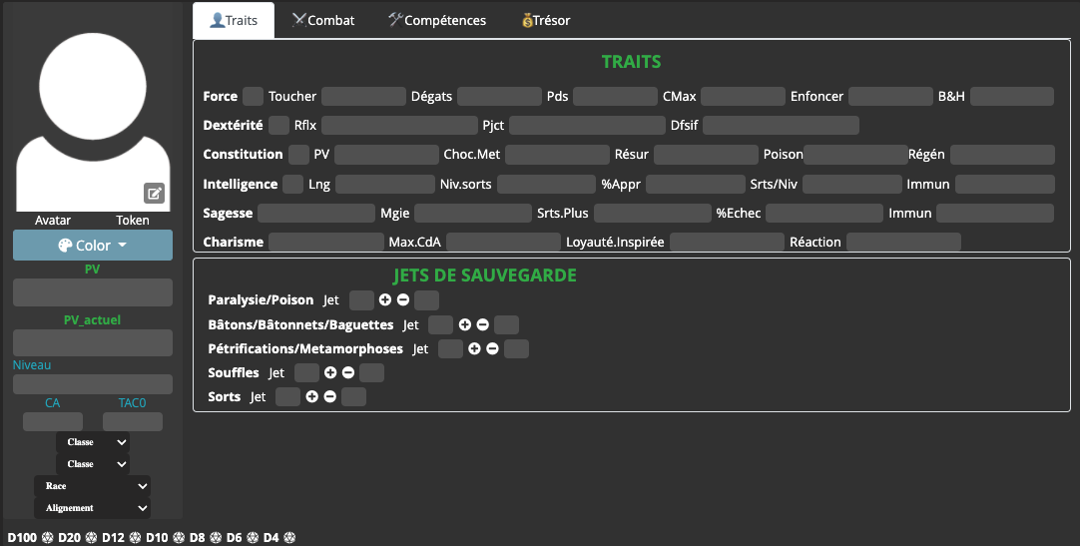This screenshot has width=1080, height=546.
Task: Click the Constitution score input box
Action: pos(298,155)
